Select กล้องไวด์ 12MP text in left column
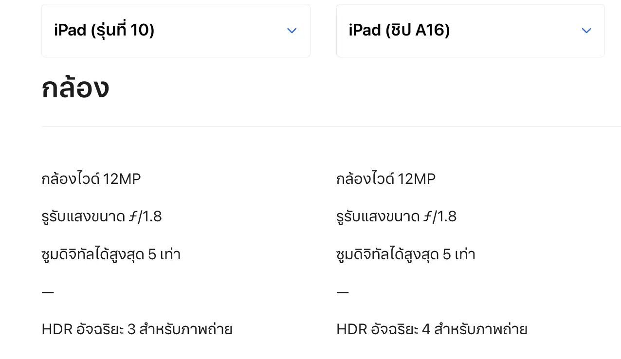This screenshot has width=621, height=359. [x=91, y=179]
